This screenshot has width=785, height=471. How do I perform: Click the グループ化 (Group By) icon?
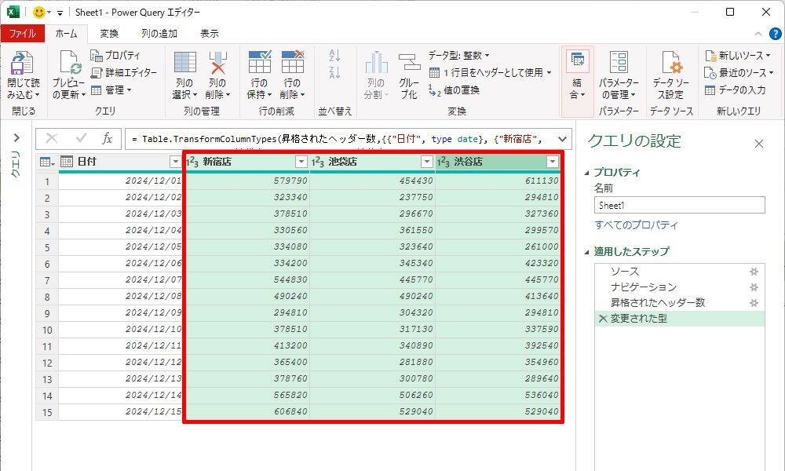click(x=409, y=64)
